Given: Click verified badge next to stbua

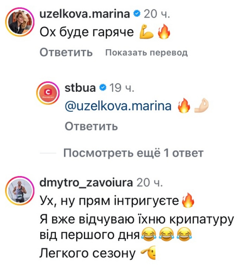Looking at the screenshot, I should click(x=103, y=88).
